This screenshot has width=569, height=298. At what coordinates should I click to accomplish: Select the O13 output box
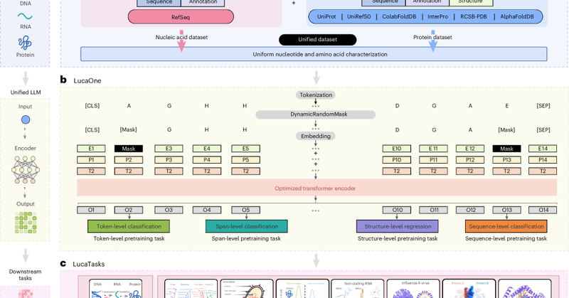(506, 210)
